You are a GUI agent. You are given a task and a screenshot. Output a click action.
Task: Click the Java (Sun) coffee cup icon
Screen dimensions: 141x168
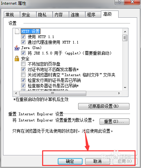[17, 48]
